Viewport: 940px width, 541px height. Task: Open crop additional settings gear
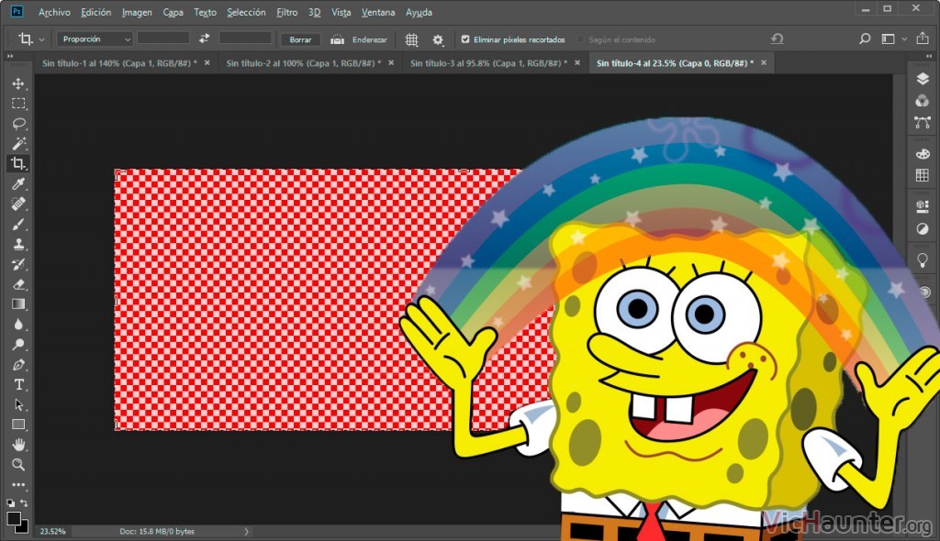[x=438, y=39]
